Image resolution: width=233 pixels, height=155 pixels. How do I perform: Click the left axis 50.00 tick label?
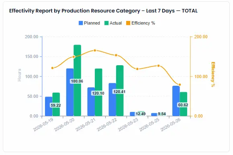(x=33, y=96)
